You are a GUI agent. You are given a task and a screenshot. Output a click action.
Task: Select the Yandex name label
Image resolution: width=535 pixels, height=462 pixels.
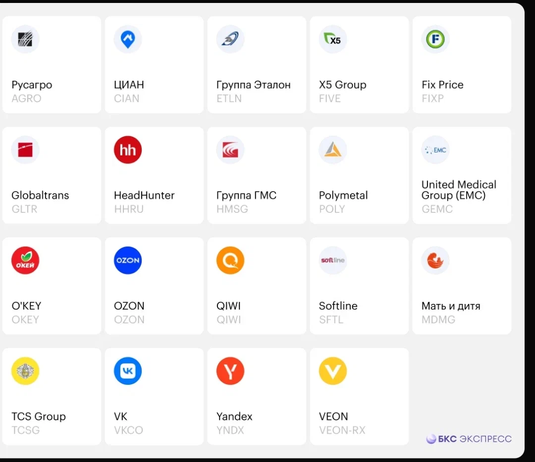coord(234,416)
